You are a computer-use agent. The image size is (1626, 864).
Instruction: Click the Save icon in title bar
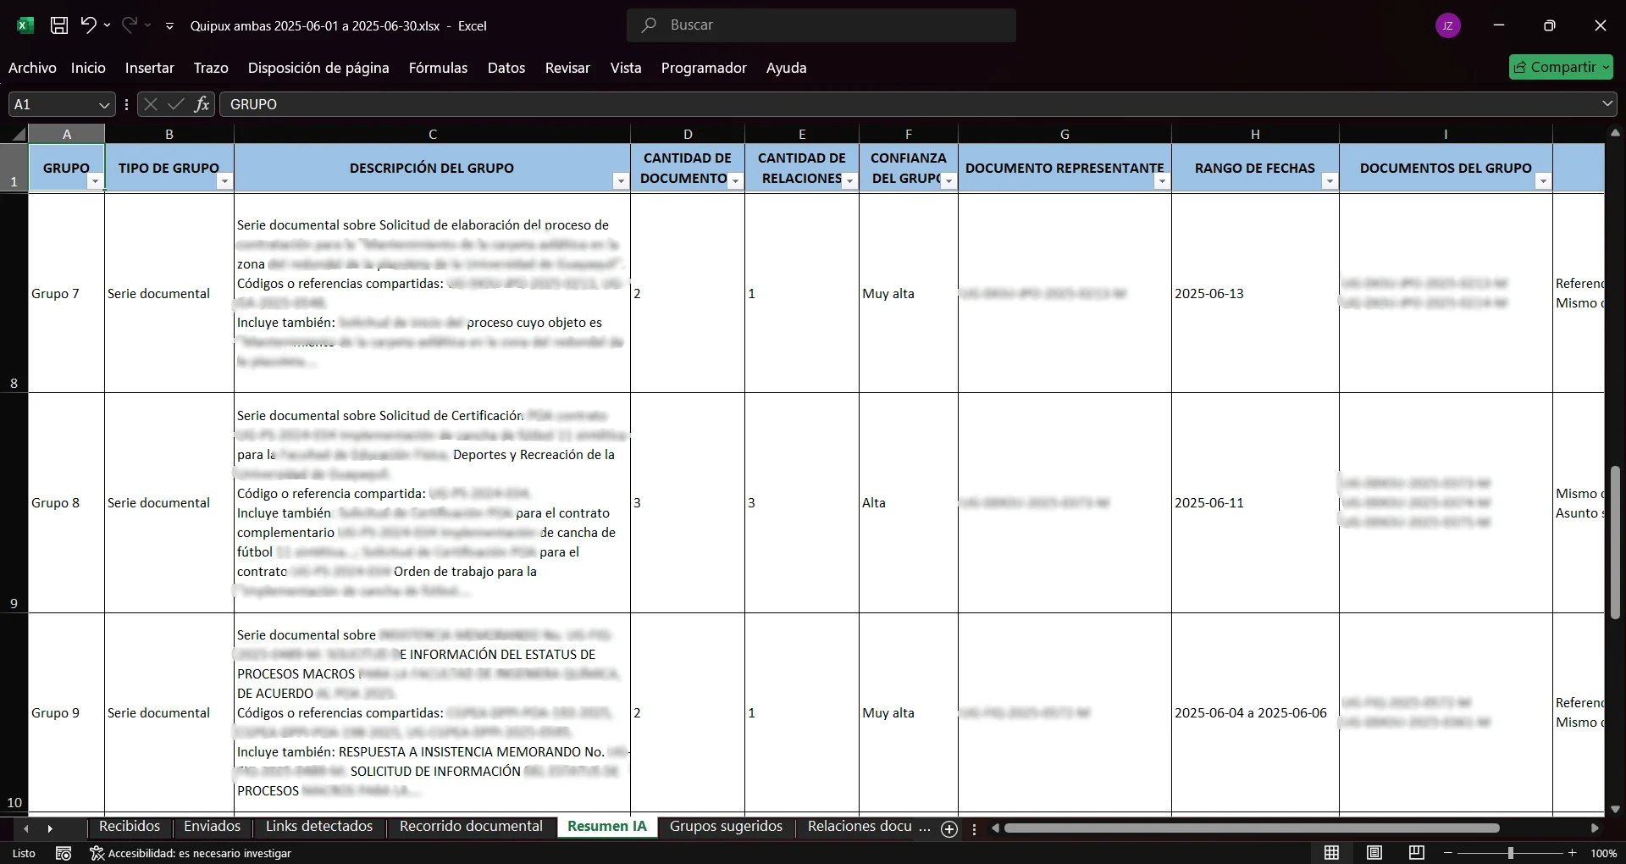click(59, 25)
